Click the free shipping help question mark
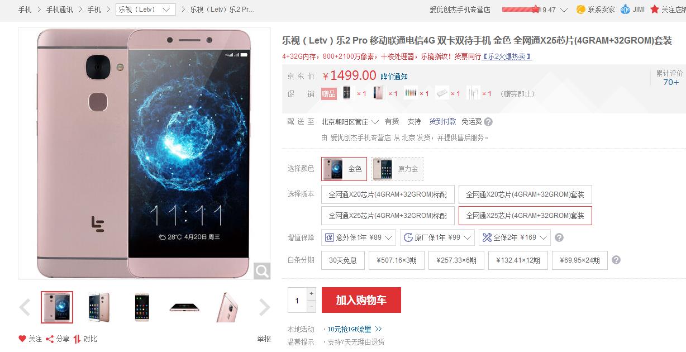Screen dimensions: 686x352 pos(488,122)
